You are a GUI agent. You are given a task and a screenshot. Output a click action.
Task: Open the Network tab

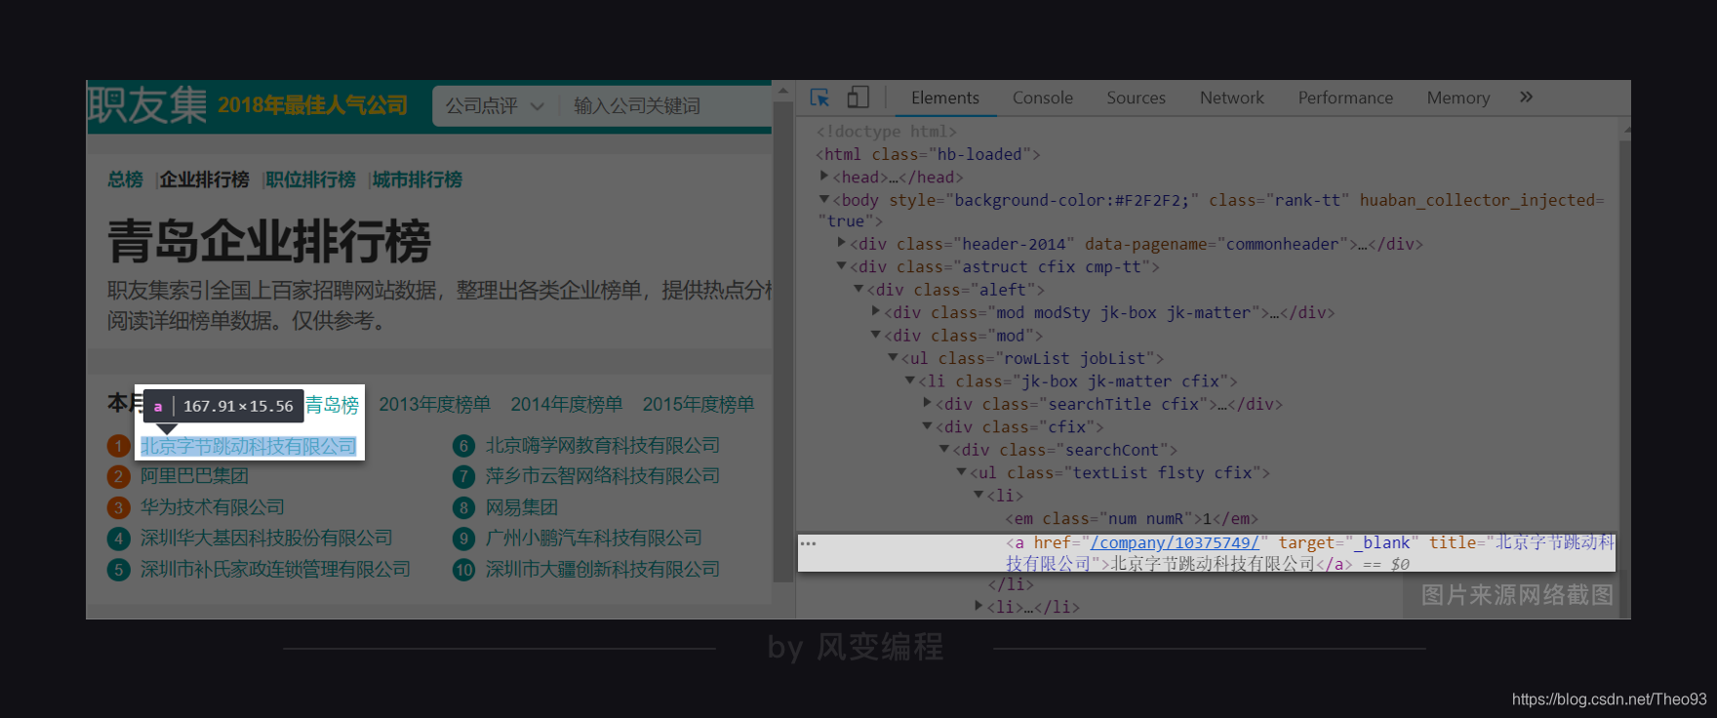[1231, 98]
